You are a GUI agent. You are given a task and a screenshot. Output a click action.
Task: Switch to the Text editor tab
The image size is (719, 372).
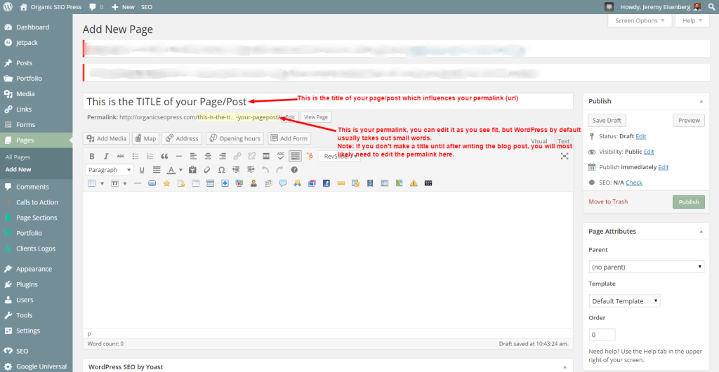tap(564, 141)
